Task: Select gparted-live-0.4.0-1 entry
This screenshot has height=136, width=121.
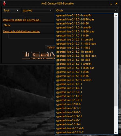Action: [85, 120]
